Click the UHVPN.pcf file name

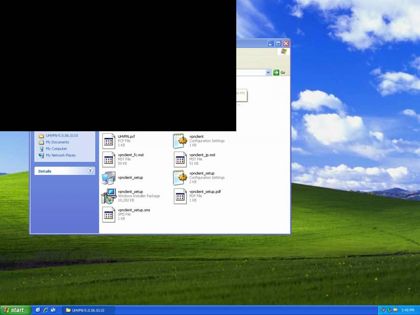(126, 136)
